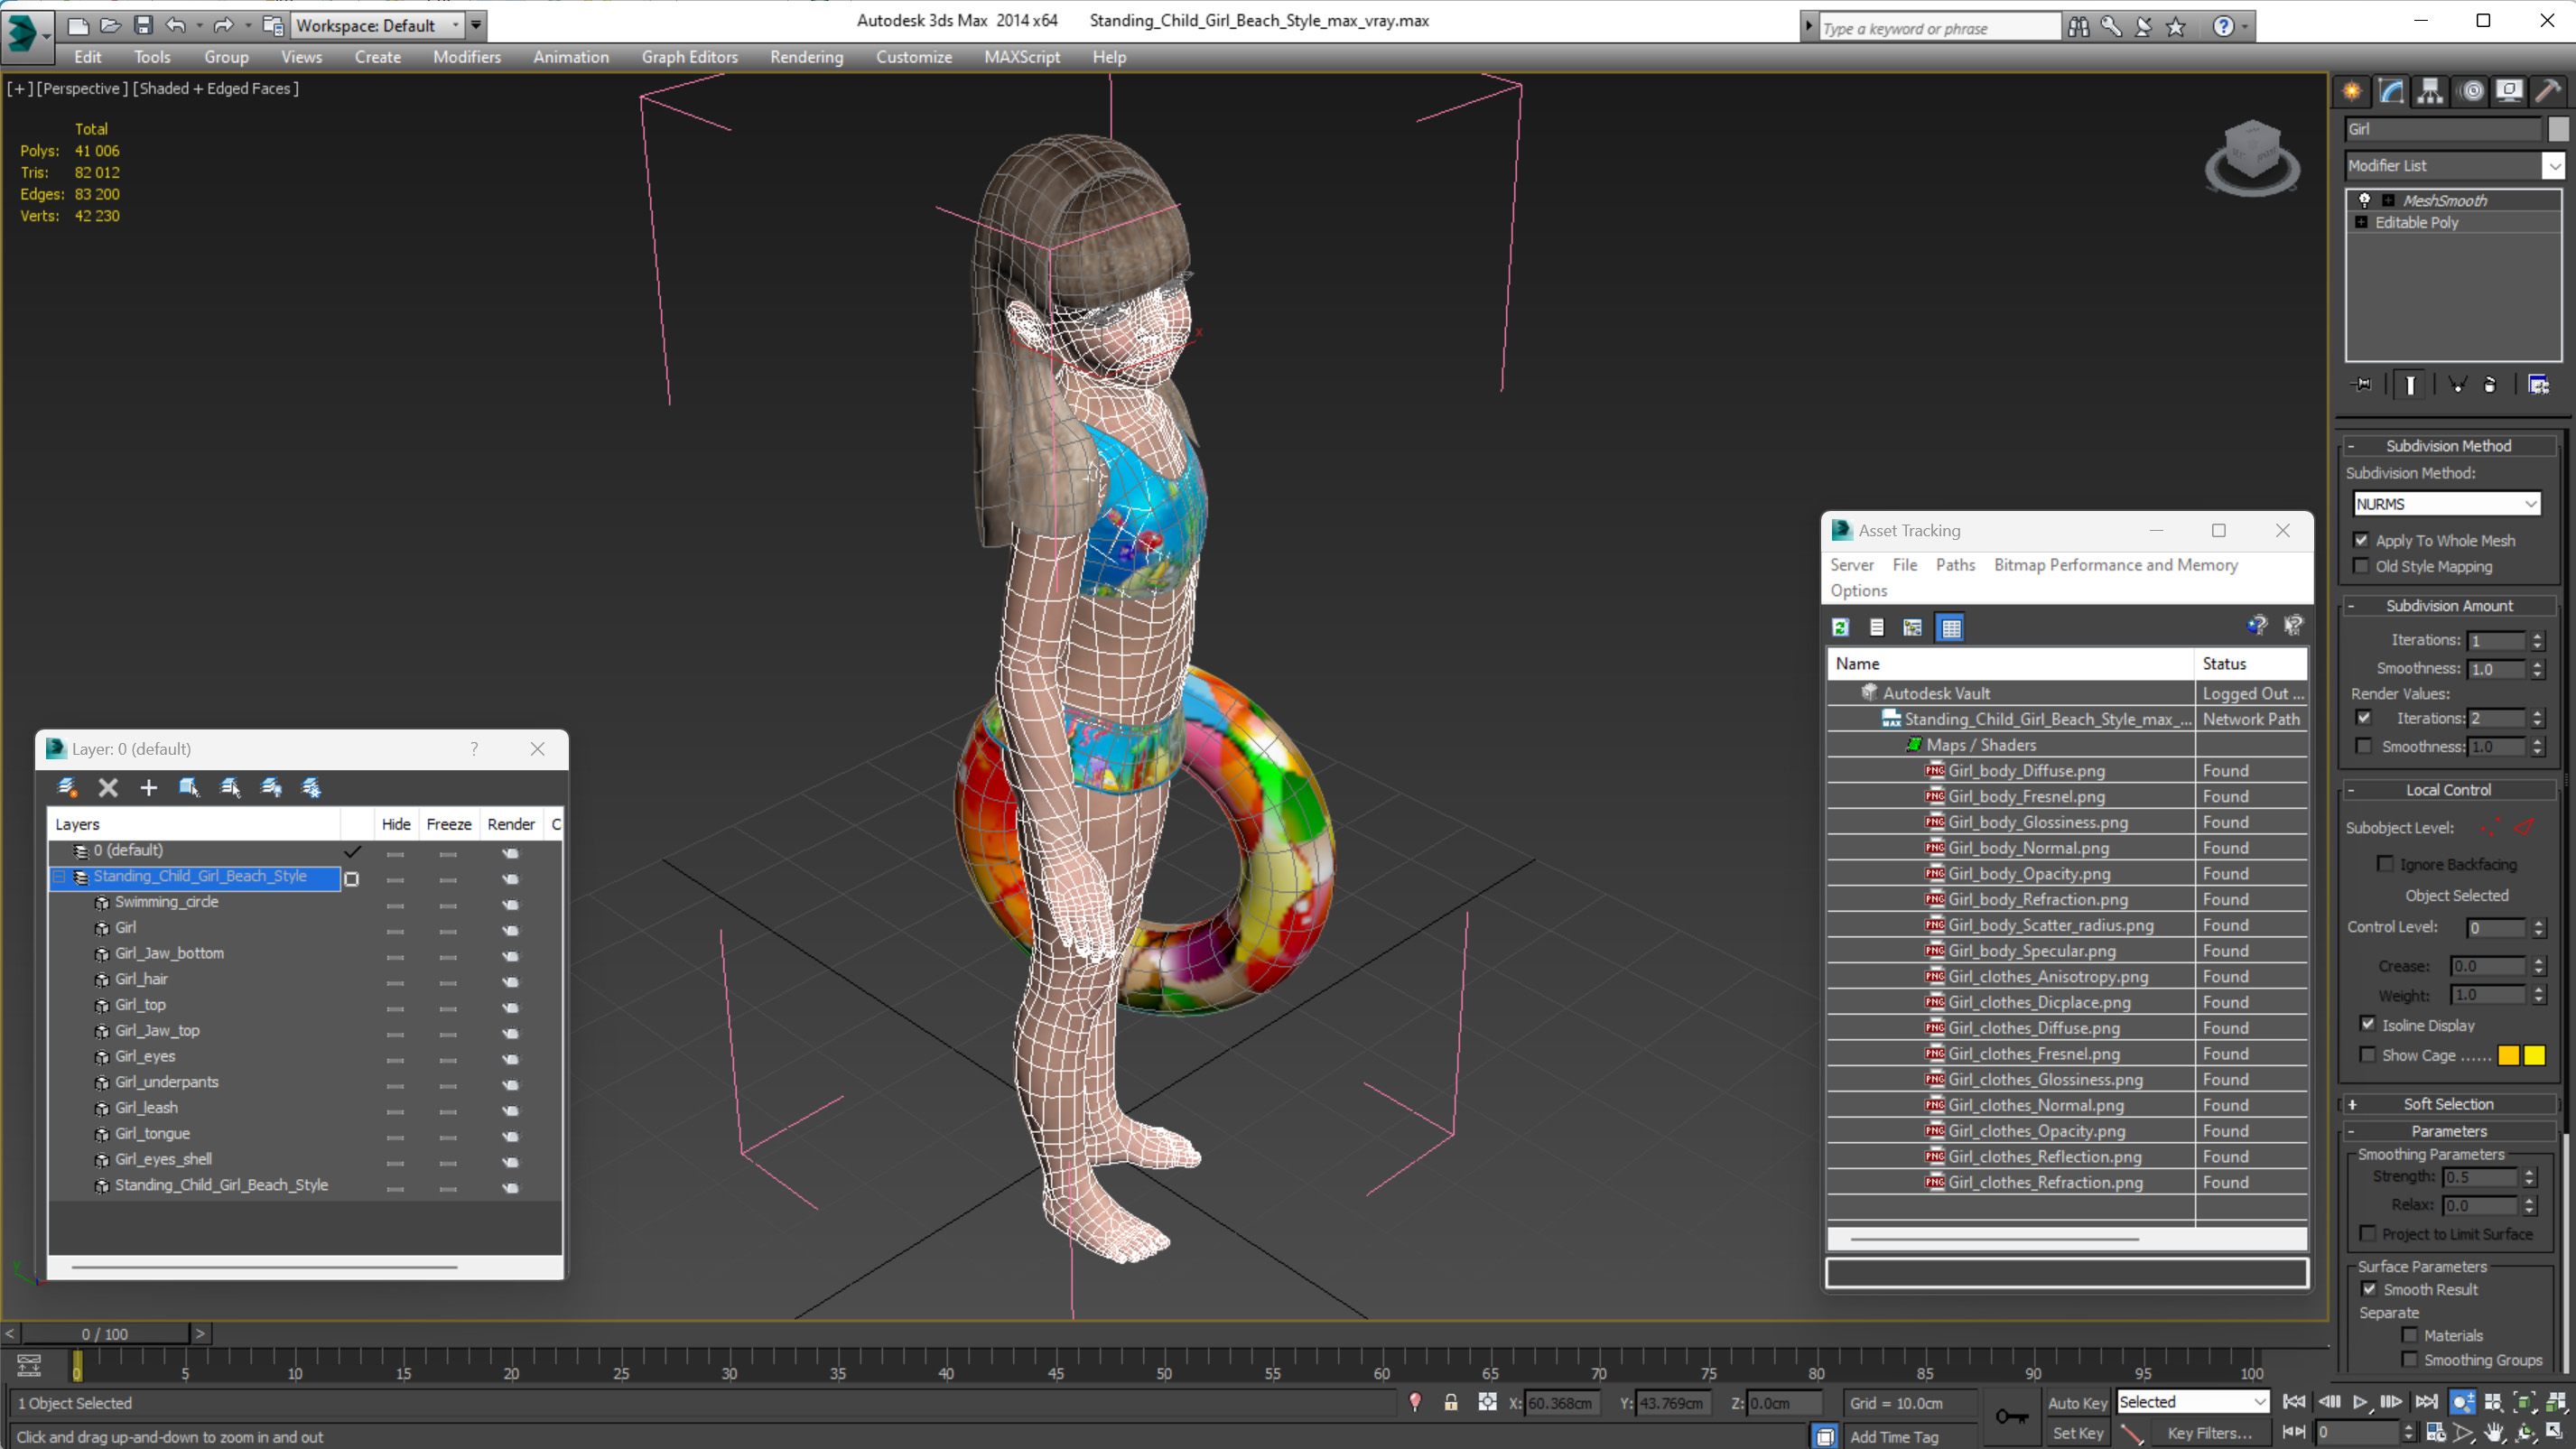Open the NURMS subdivision method dropdown
Viewport: 2576px width, 1449px height.
(2446, 503)
